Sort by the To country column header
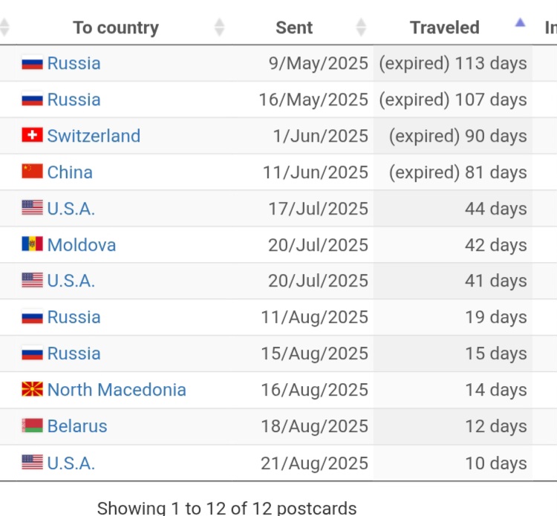 pos(116,27)
